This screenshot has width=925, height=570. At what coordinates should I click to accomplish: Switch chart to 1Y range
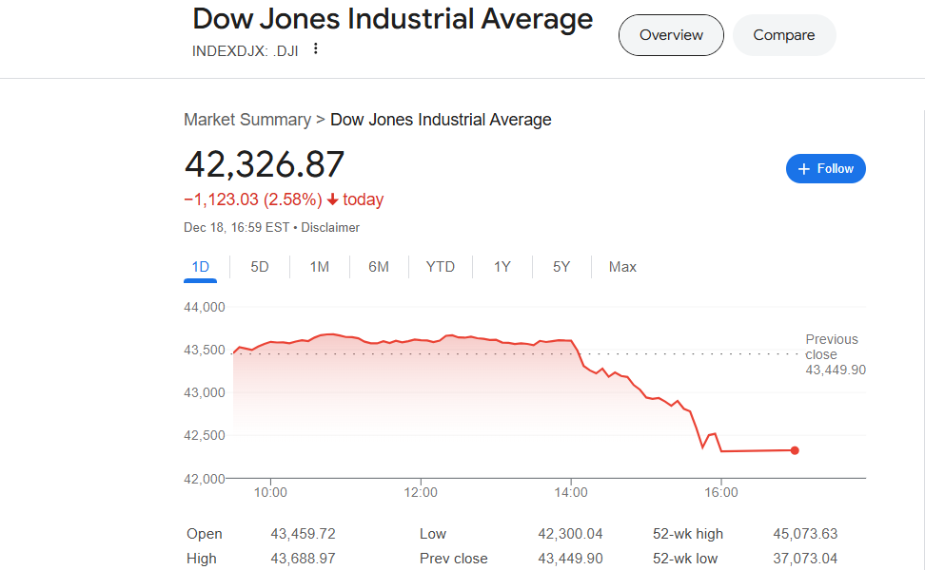click(x=502, y=267)
